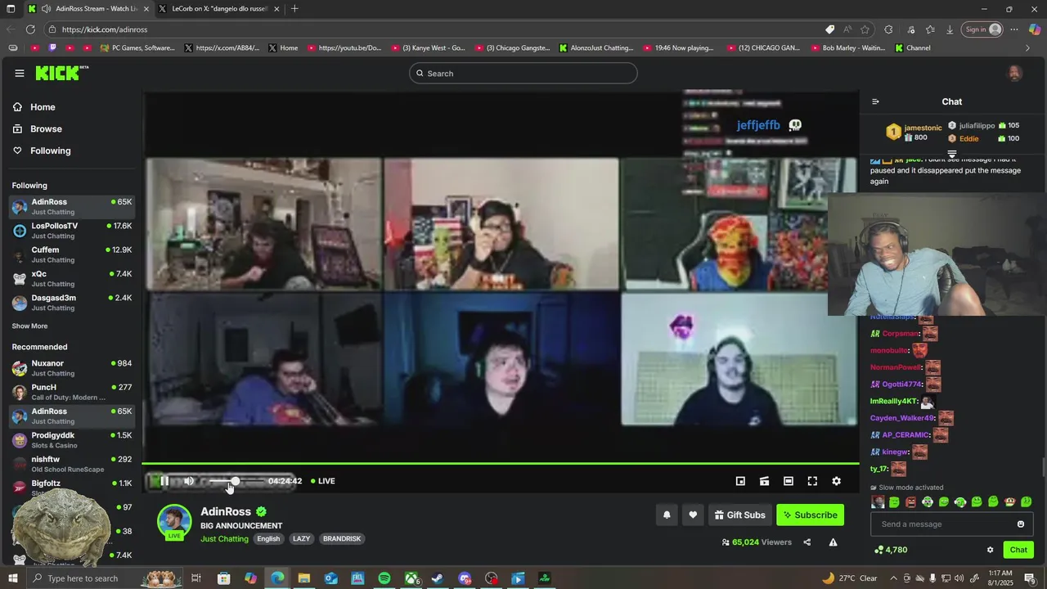Open LosPollosTV channel from Following list
Image resolution: width=1047 pixels, height=589 pixels.
73,231
